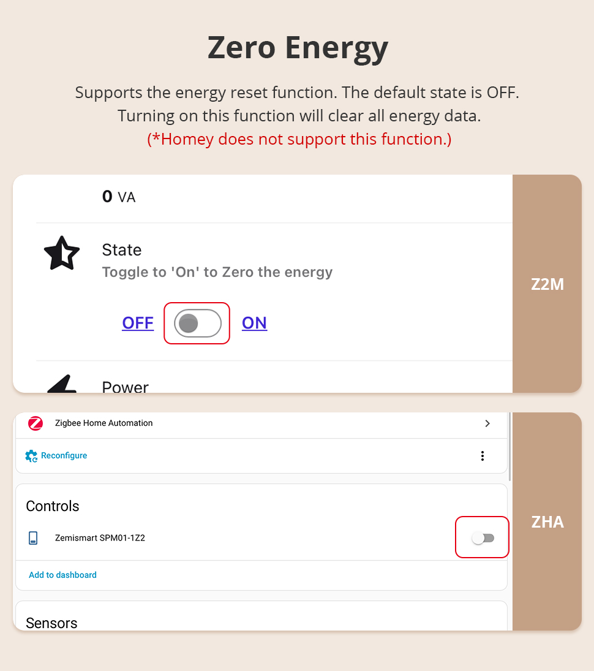
Task: Click the OFF link
Action: [x=138, y=323]
